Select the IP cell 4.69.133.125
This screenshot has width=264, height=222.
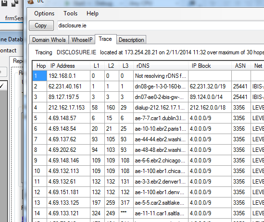68,203
